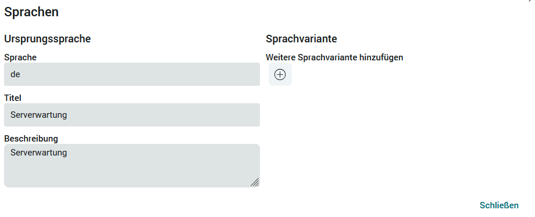Screen dimensions: 535x217
Task: Focus the Sprache field containing 'de'
Action: pyautogui.click(x=132, y=74)
